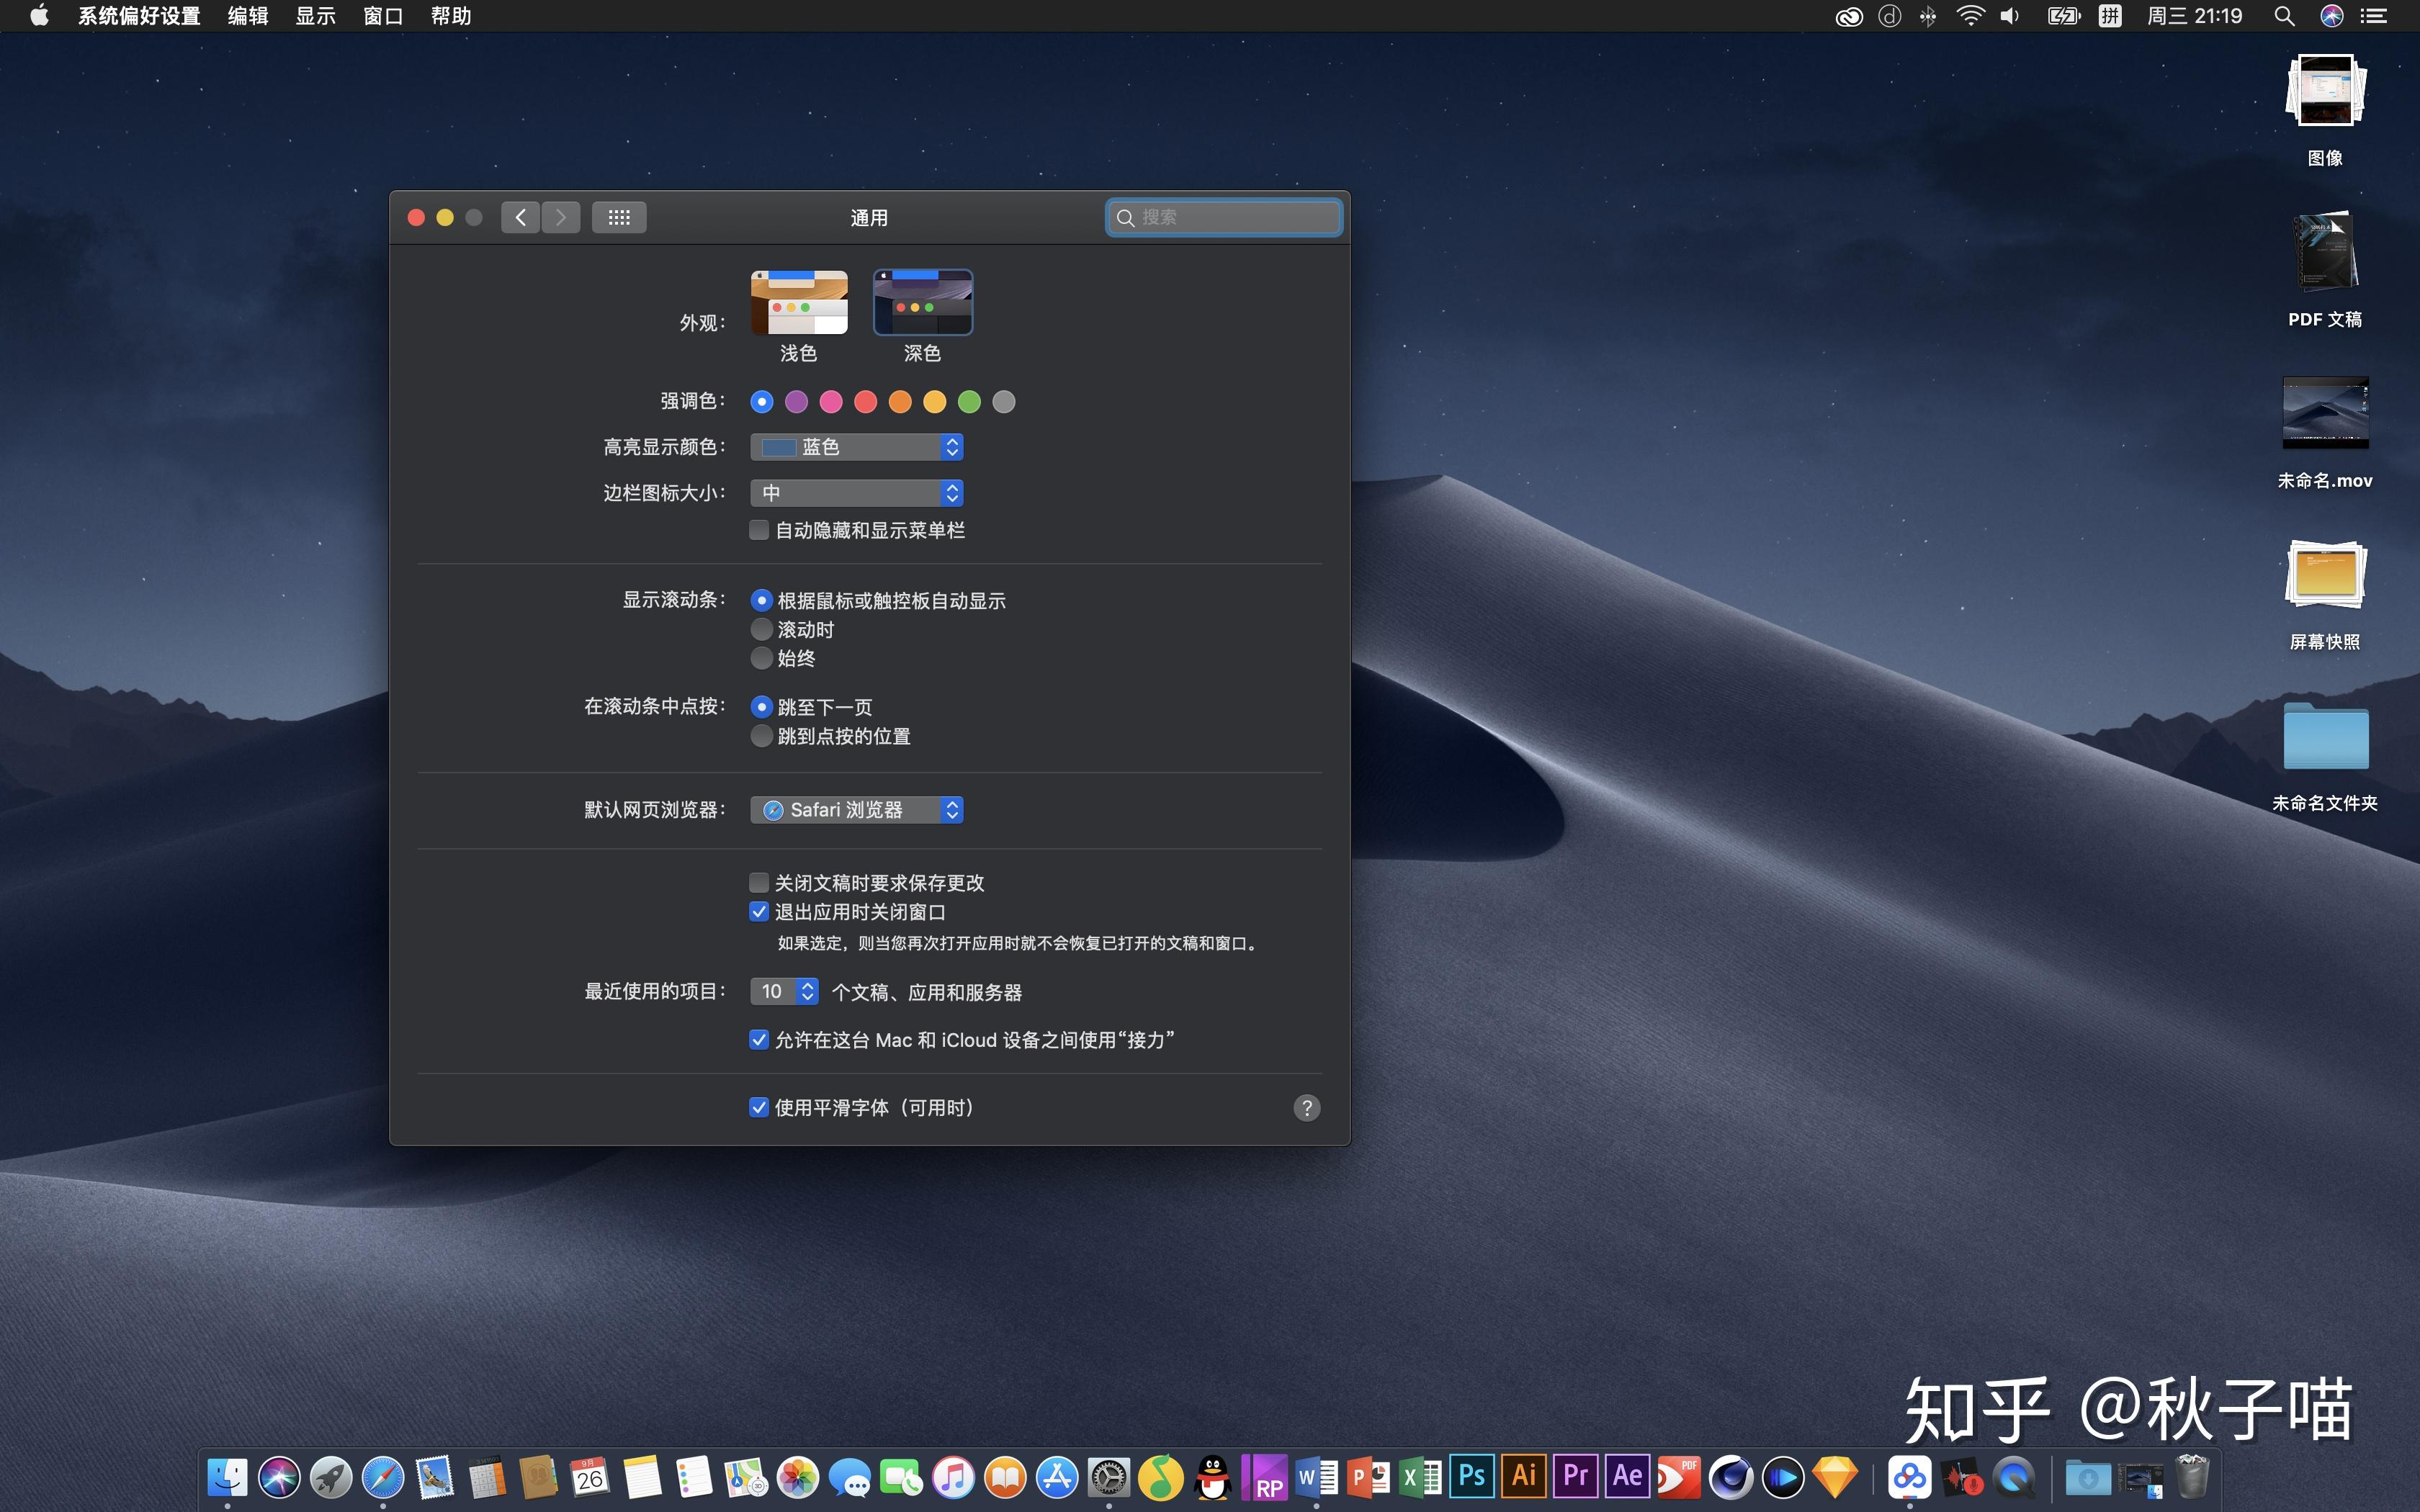
Task: Click the show-all grid icon
Action: pyautogui.click(x=618, y=217)
